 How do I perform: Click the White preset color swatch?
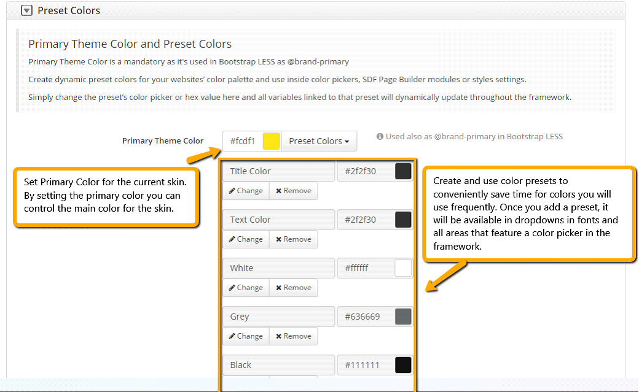(403, 268)
